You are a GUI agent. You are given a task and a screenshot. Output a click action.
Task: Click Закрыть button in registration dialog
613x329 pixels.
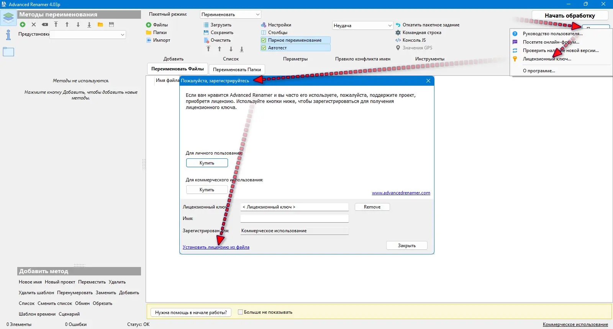pyautogui.click(x=406, y=246)
